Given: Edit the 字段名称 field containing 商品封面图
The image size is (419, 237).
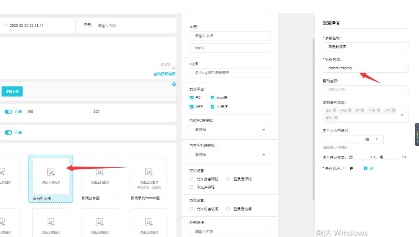Looking at the screenshot, I should [365, 47].
